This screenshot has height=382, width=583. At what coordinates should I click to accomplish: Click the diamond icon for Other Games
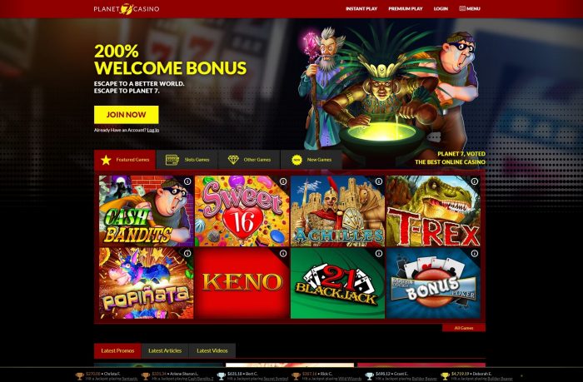pos(233,160)
